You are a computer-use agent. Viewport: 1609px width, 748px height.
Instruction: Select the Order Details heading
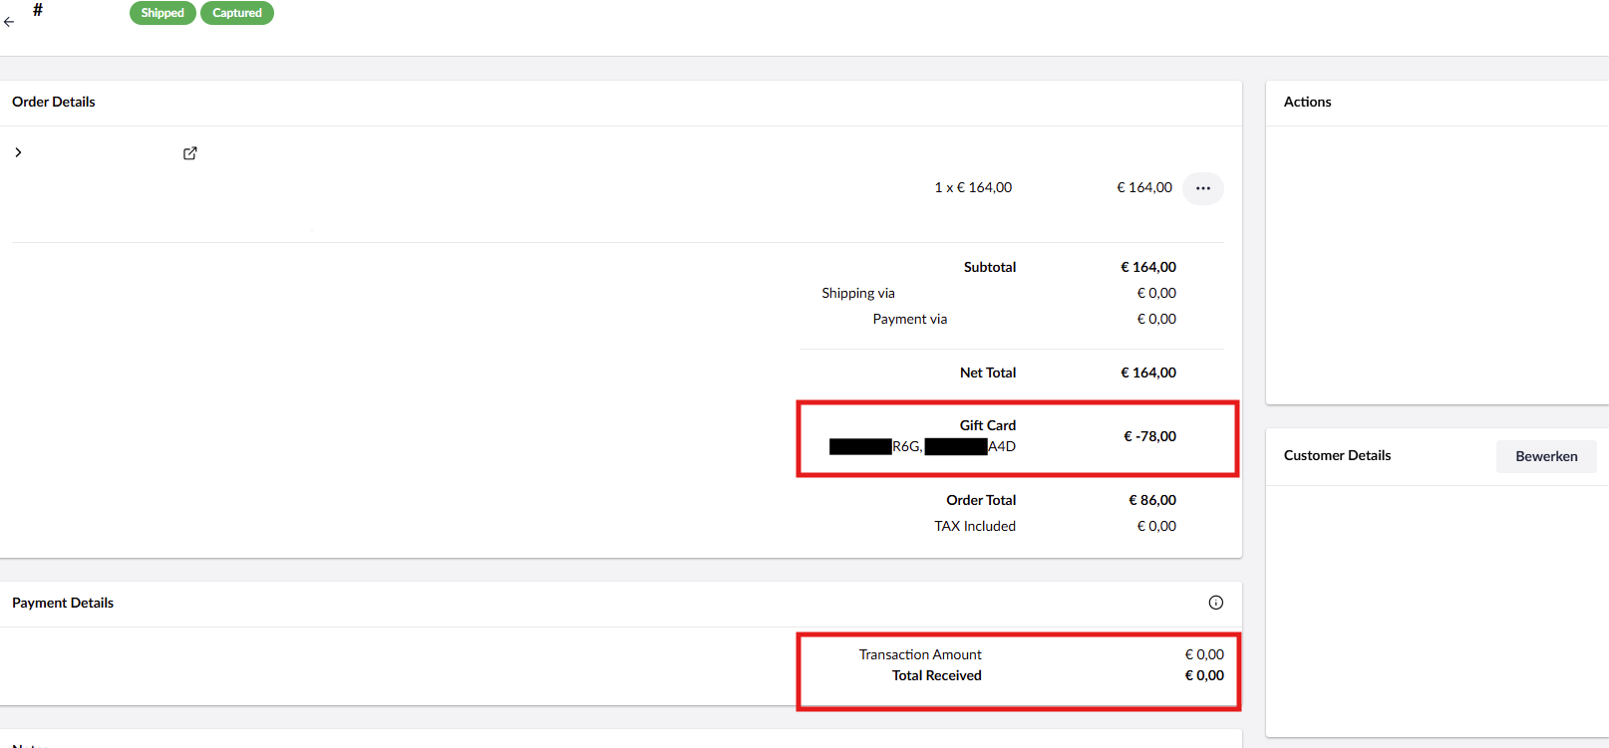54,102
